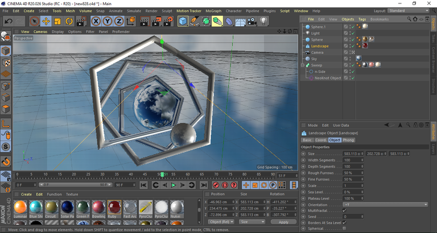Image resolution: width=437 pixels, height=233 pixels.
Task: Activate the Scale tool
Action: (x=57, y=21)
